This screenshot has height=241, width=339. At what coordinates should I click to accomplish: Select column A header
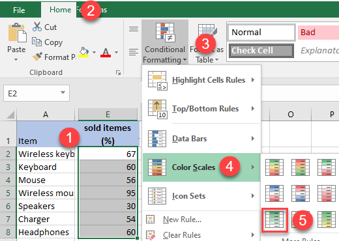pyautogui.click(x=46, y=115)
